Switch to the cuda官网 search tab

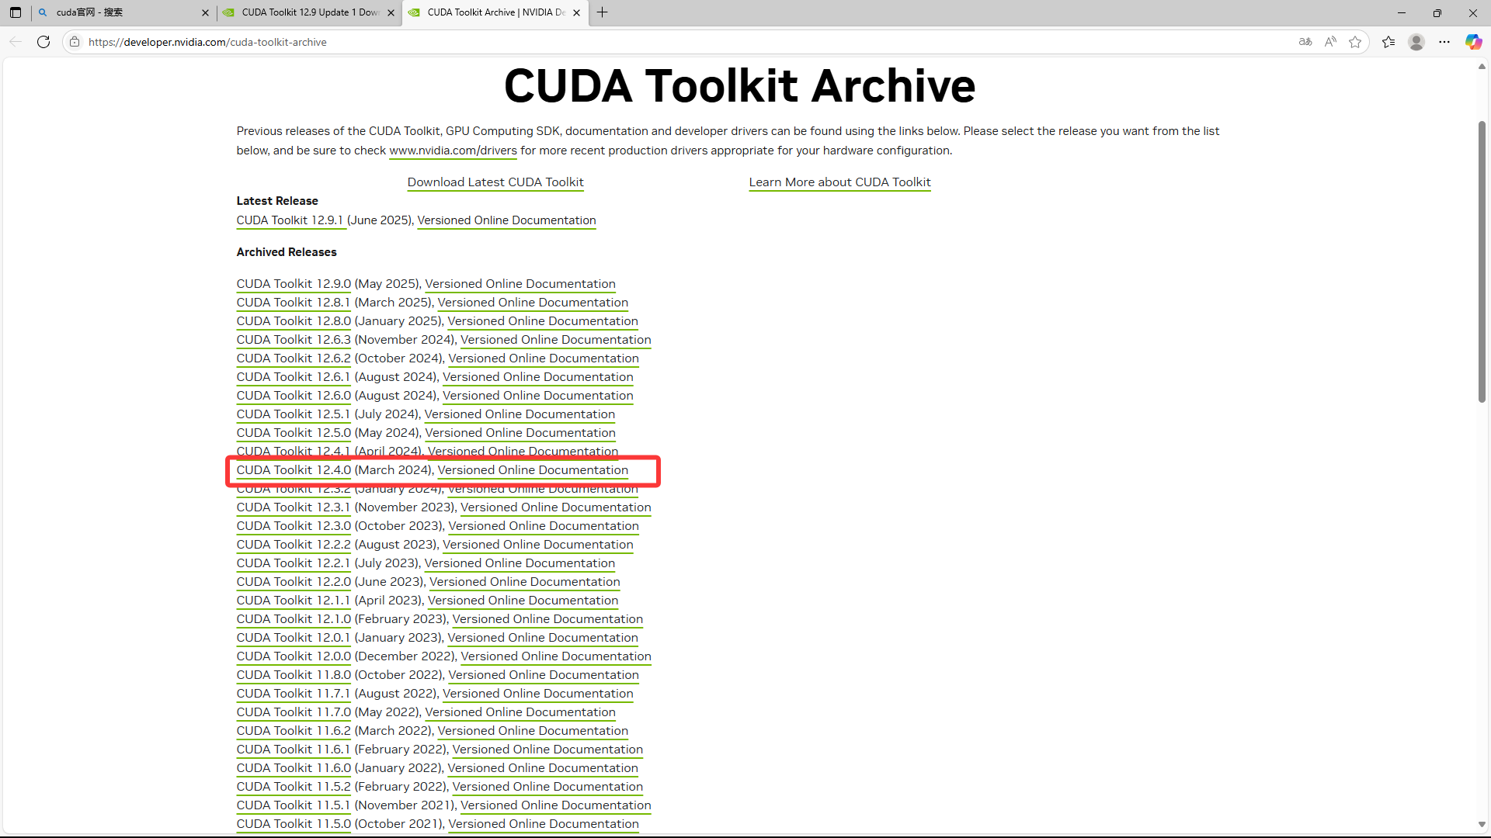coord(123,12)
